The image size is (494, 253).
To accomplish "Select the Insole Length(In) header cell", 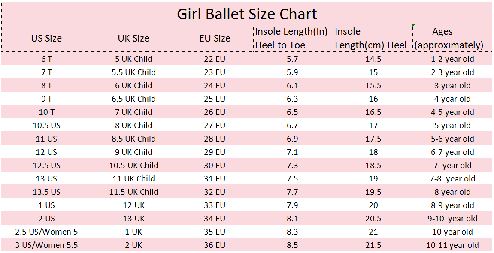I will [291, 38].
